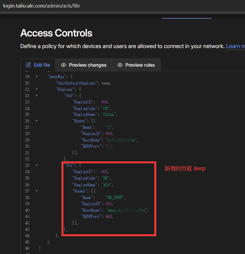
Task: Click the pencil icon on Edit file tab
Action: (x=28, y=65)
